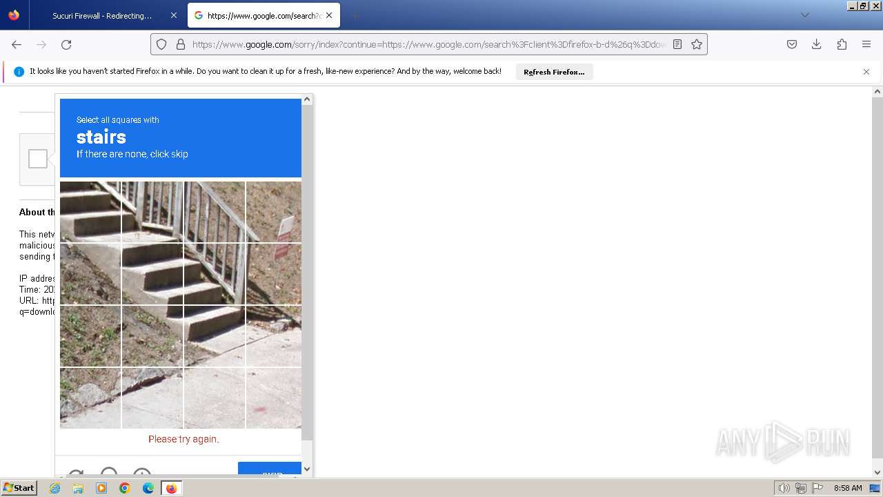
Task: Go forward to the next page
Action: (x=41, y=44)
